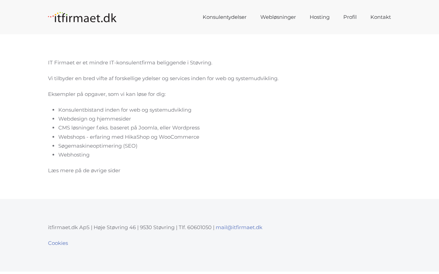Click the intro sentence about Støvring
The height and width of the screenshot is (274, 439).
[x=130, y=63]
